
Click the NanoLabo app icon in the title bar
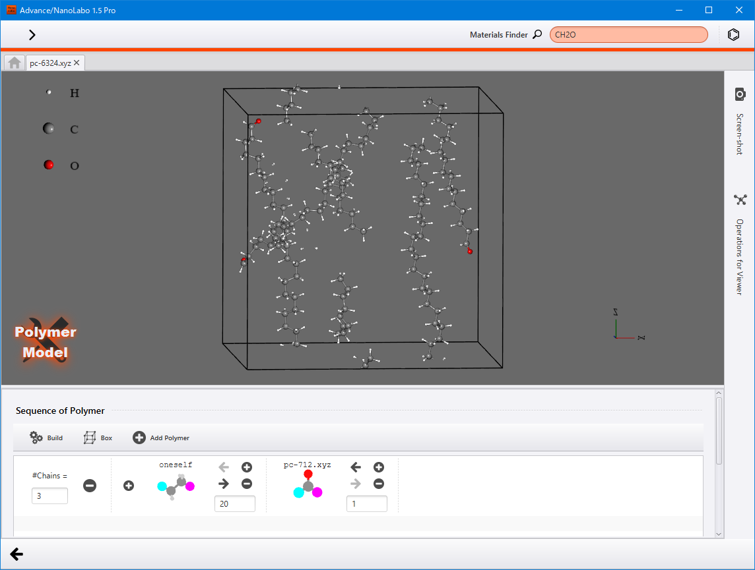pos(11,10)
